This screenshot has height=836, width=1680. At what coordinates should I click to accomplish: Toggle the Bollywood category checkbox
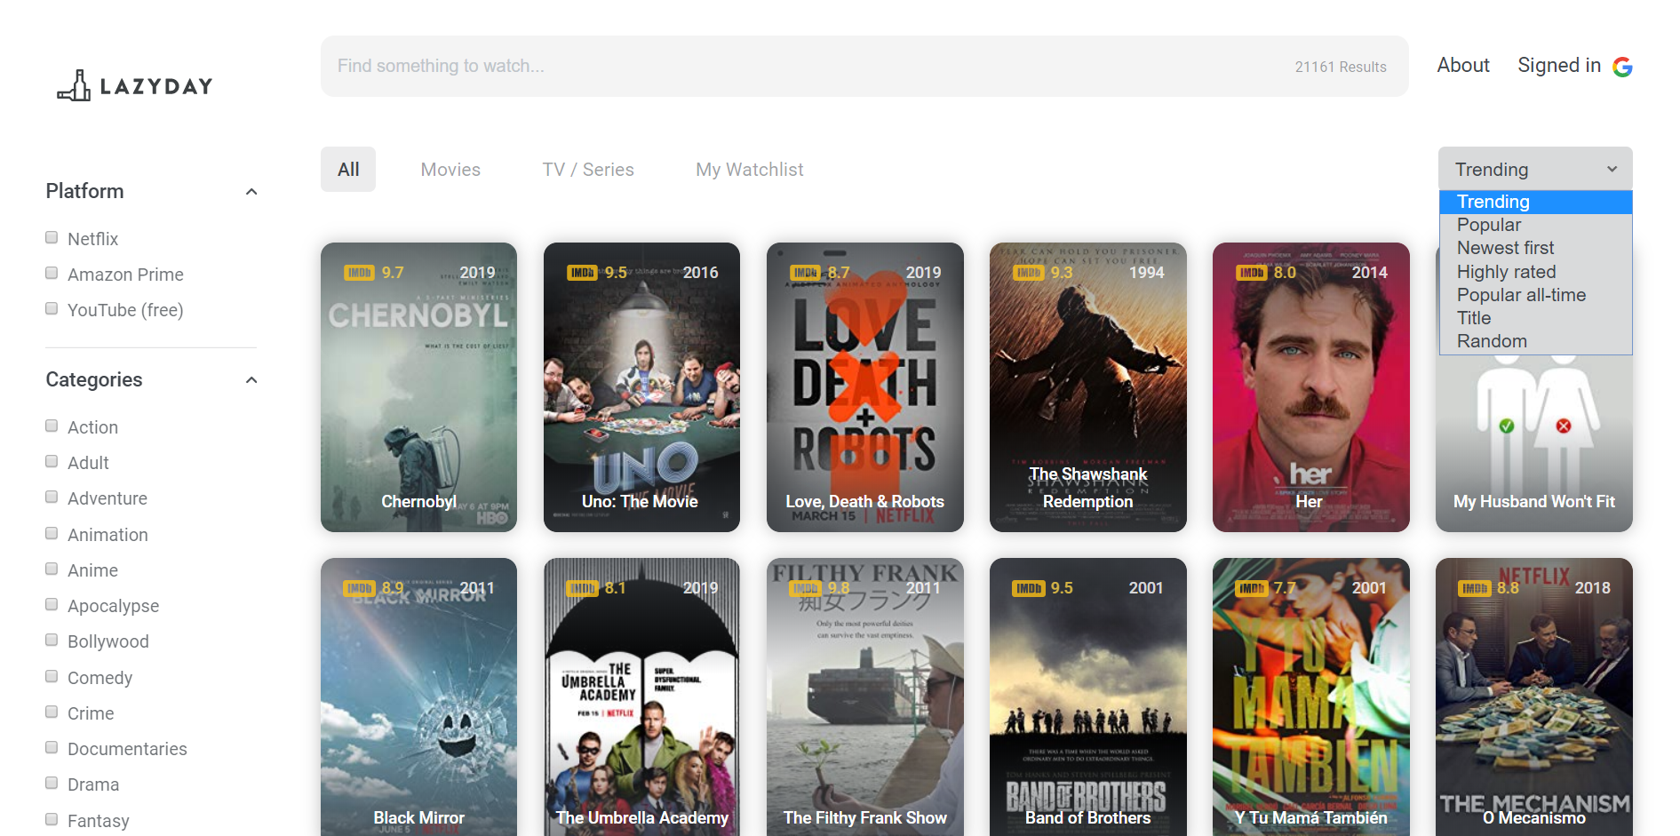(x=52, y=640)
